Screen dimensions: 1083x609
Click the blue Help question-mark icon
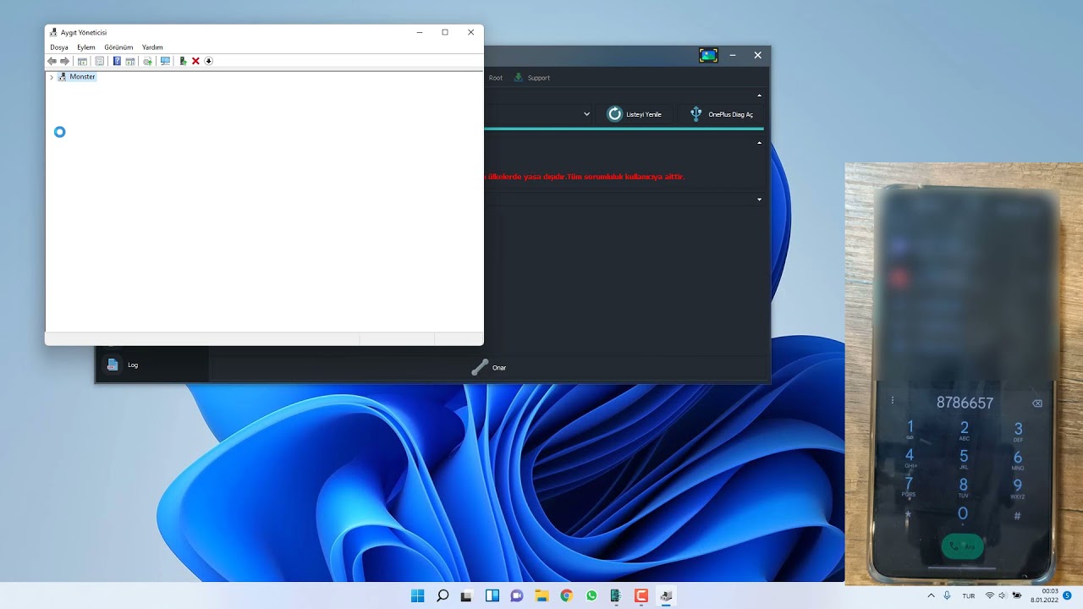click(x=117, y=61)
